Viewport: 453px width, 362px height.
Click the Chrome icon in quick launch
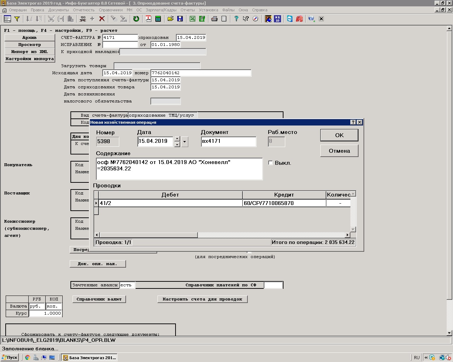pyautogui.click(x=27, y=357)
